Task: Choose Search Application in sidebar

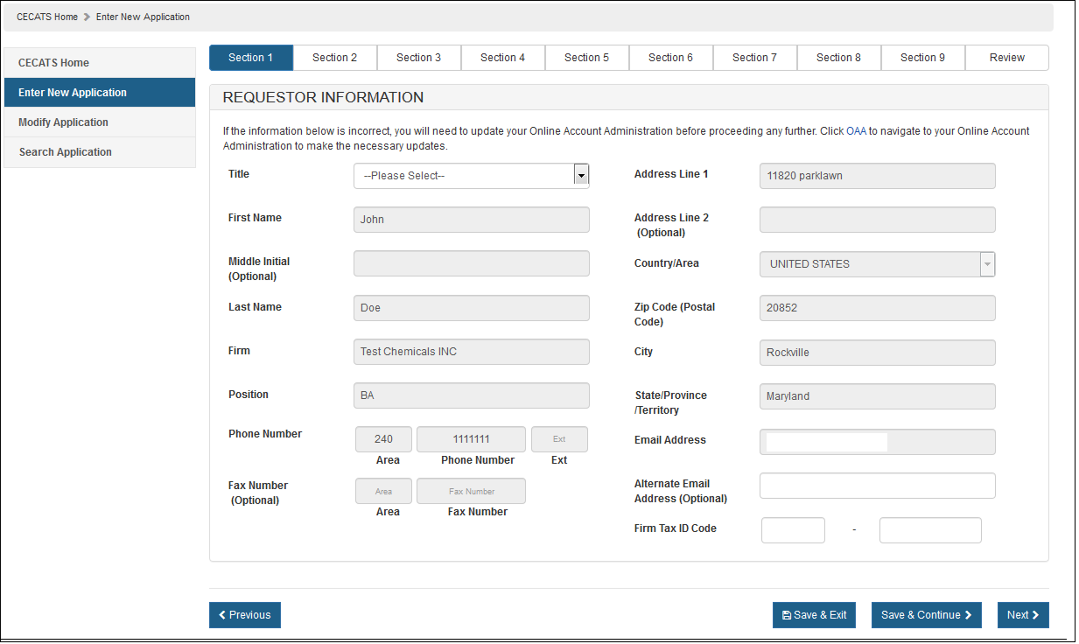Action: [x=66, y=152]
